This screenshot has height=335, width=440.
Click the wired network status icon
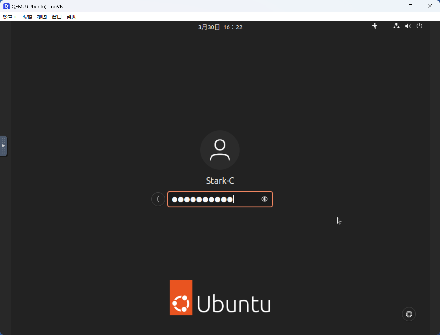(396, 26)
